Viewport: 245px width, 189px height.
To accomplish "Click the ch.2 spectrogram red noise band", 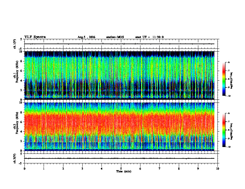I will pos(119,124).
